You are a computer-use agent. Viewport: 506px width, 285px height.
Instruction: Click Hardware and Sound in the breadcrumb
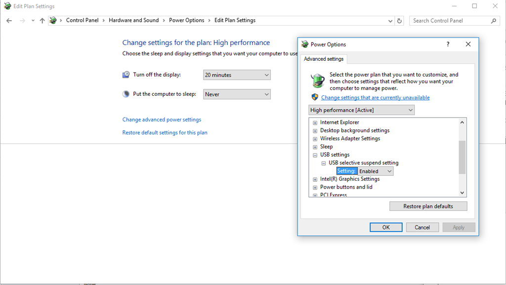133,20
